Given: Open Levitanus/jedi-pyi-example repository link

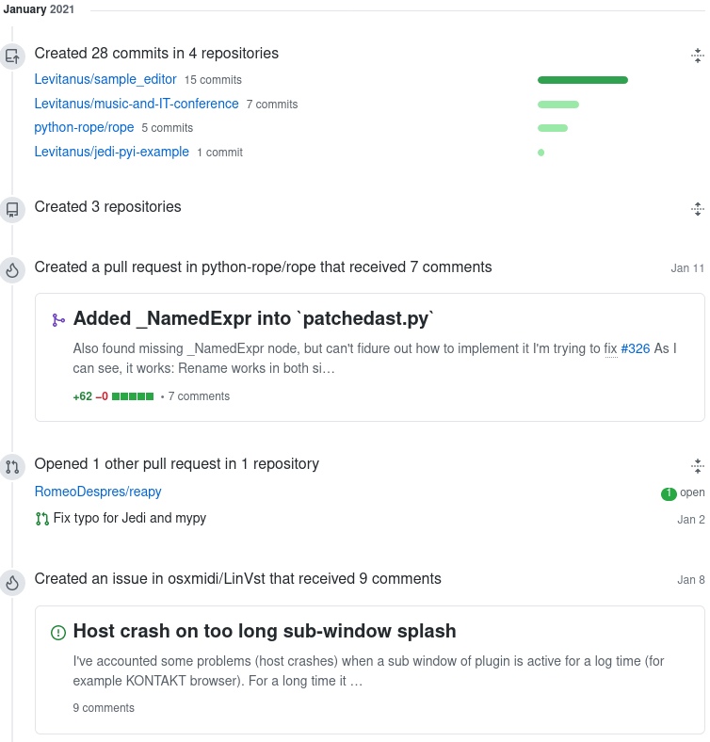Looking at the screenshot, I should pos(111,152).
